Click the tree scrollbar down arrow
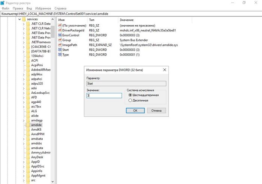Image resolution: width=262 pixels, height=184 pixels. pyautogui.click(x=53, y=181)
